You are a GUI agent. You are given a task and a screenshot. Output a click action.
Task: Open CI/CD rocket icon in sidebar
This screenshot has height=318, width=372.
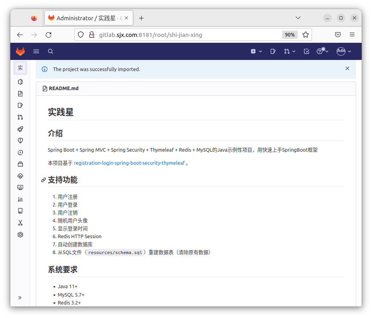pos(20,129)
